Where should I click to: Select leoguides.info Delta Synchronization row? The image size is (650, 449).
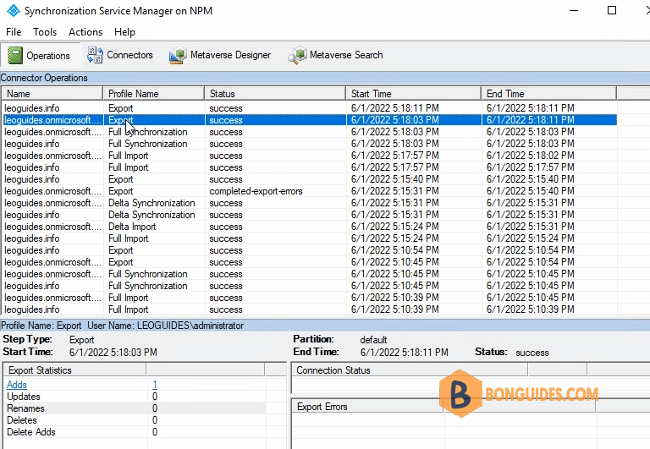[310, 215]
